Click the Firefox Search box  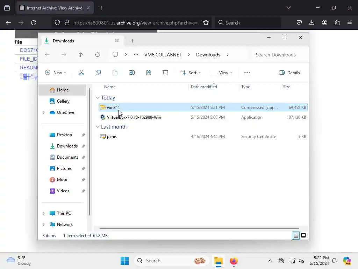tap(248, 23)
